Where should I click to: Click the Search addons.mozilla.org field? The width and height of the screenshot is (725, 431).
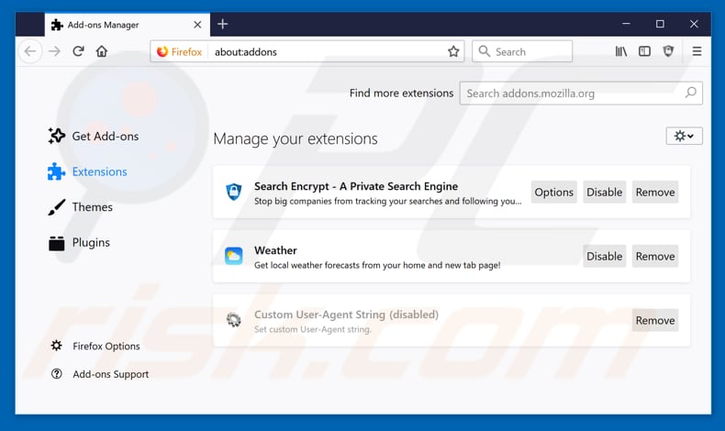coord(581,93)
